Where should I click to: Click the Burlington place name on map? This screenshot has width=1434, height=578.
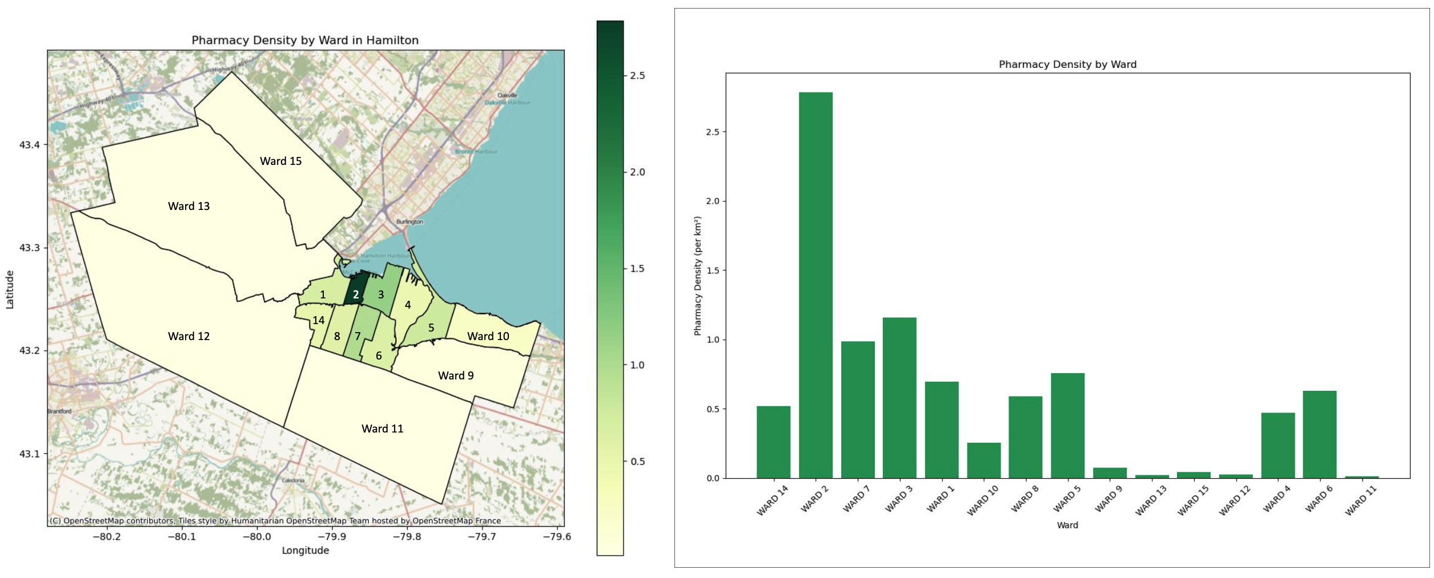click(x=410, y=221)
